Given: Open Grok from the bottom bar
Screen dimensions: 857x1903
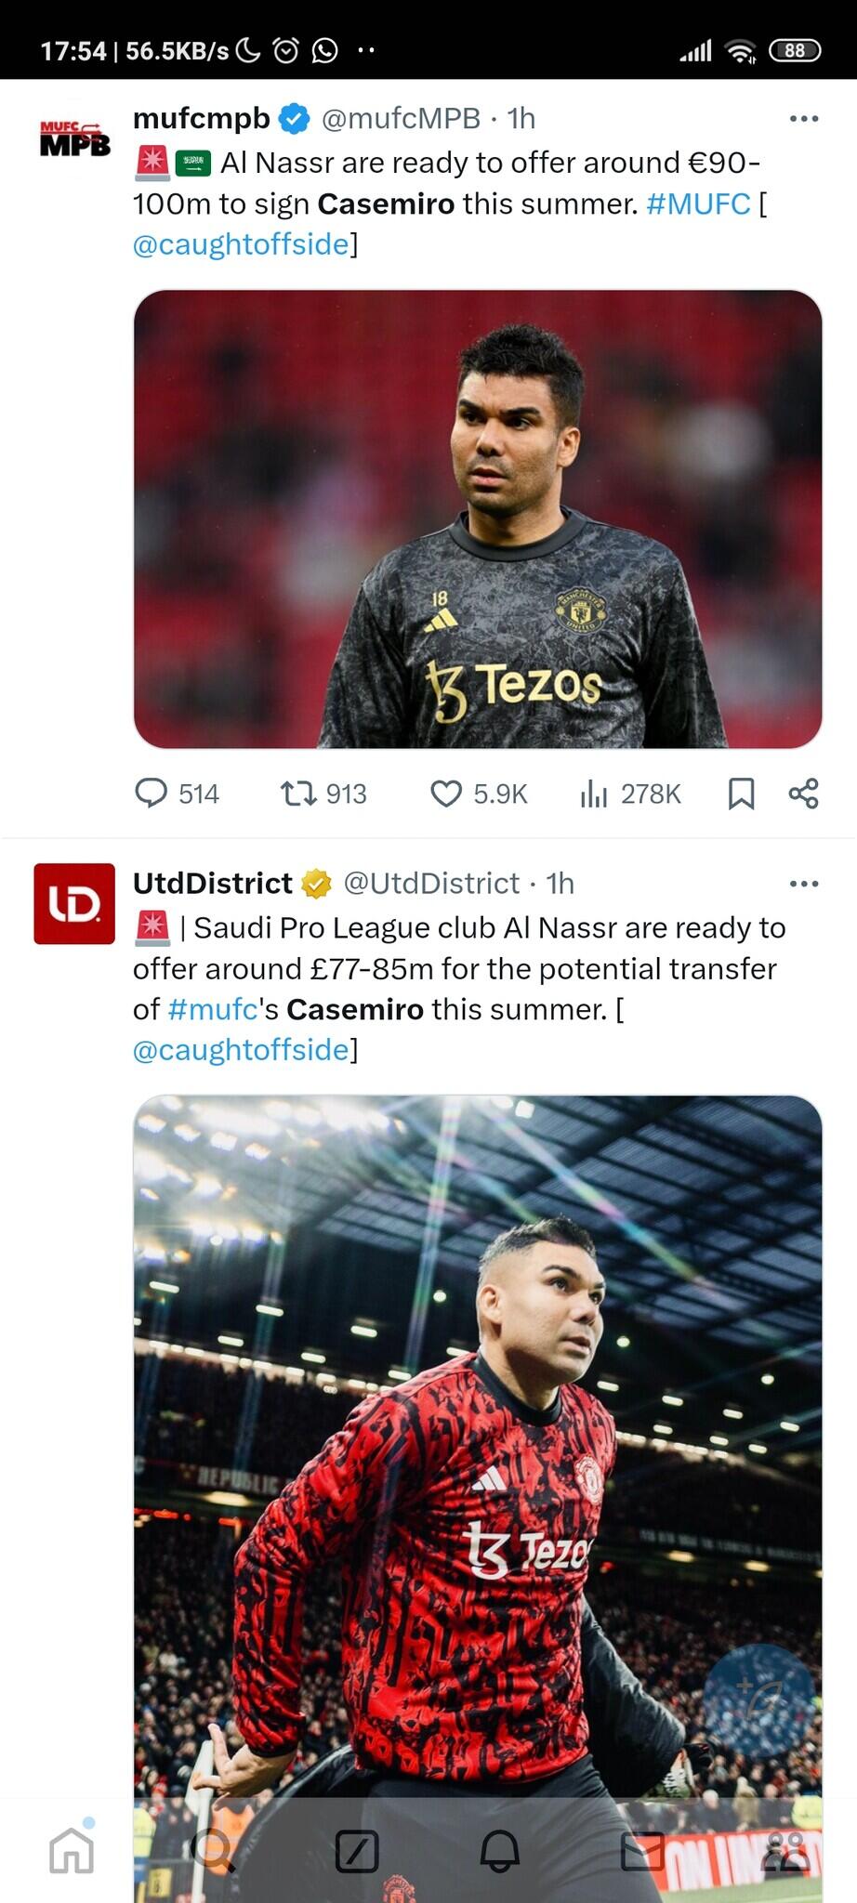Looking at the screenshot, I should [x=357, y=1850].
